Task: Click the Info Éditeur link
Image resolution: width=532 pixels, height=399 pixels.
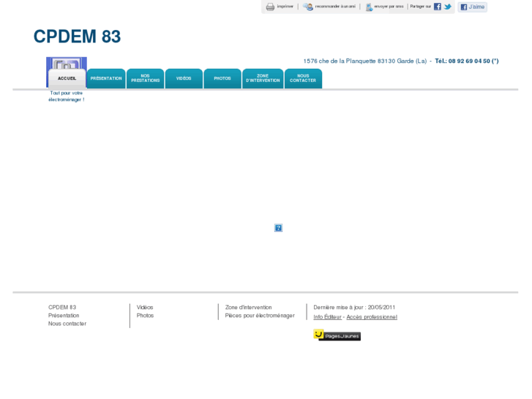Action: pos(327,317)
